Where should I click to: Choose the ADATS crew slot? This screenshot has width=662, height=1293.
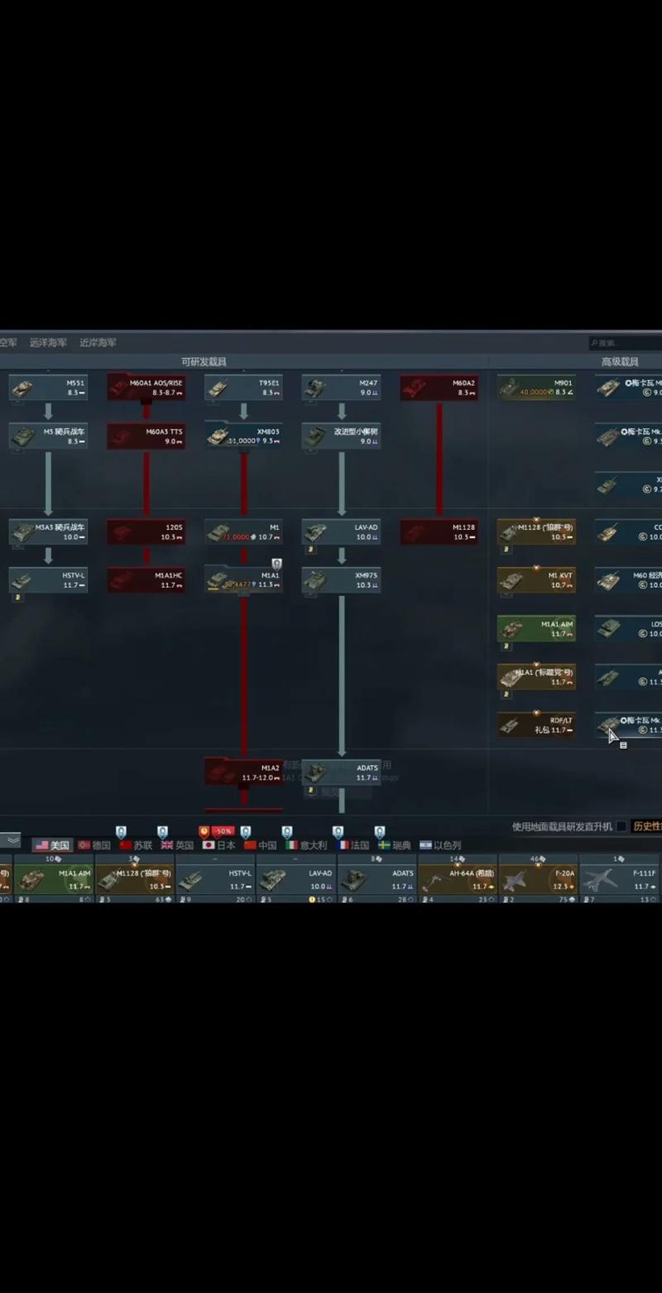point(377,879)
